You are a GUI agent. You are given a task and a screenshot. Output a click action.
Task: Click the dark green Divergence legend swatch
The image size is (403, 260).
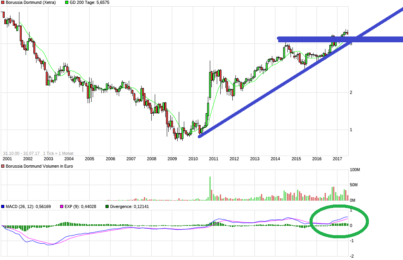pyautogui.click(x=107, y=206)
